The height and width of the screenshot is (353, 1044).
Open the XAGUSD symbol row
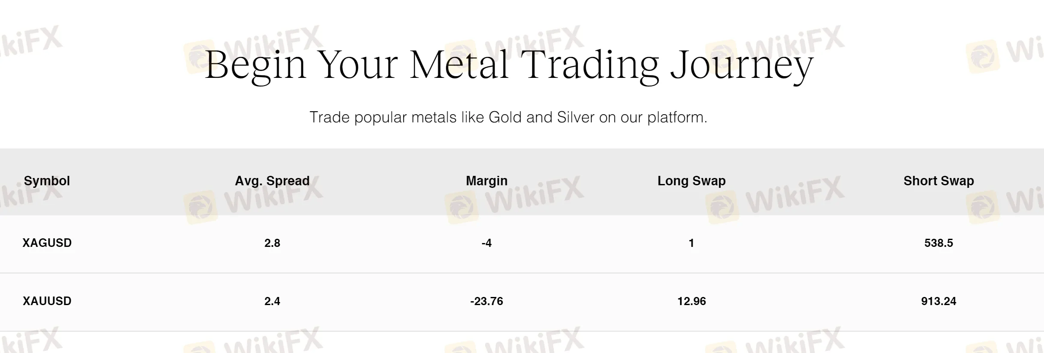[x=47, y=243]
